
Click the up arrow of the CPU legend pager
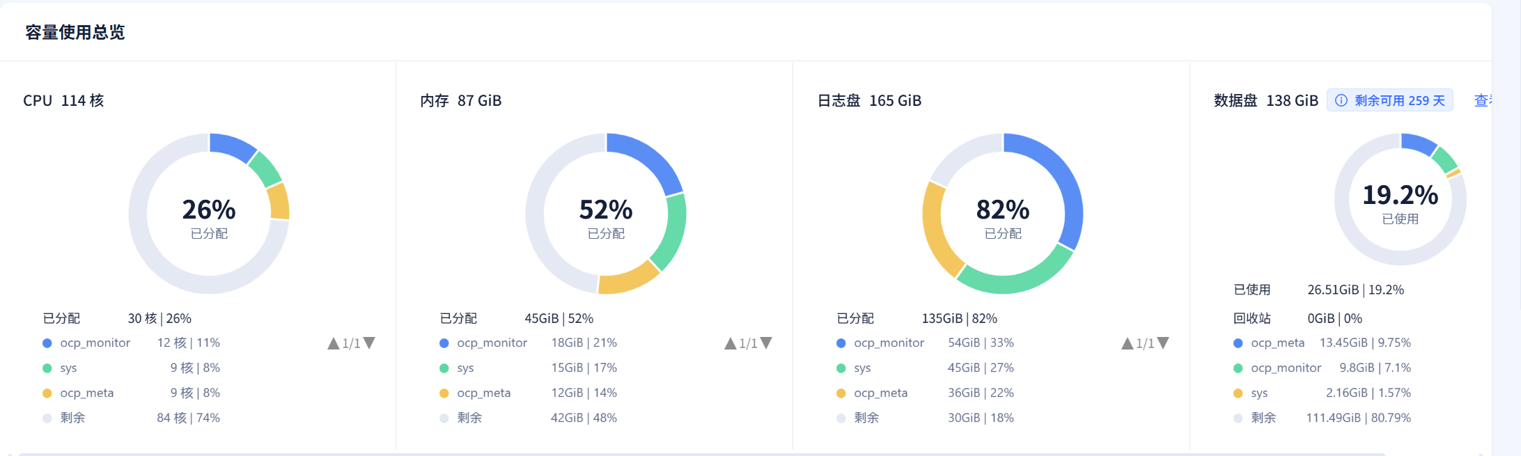coord(334,343)
